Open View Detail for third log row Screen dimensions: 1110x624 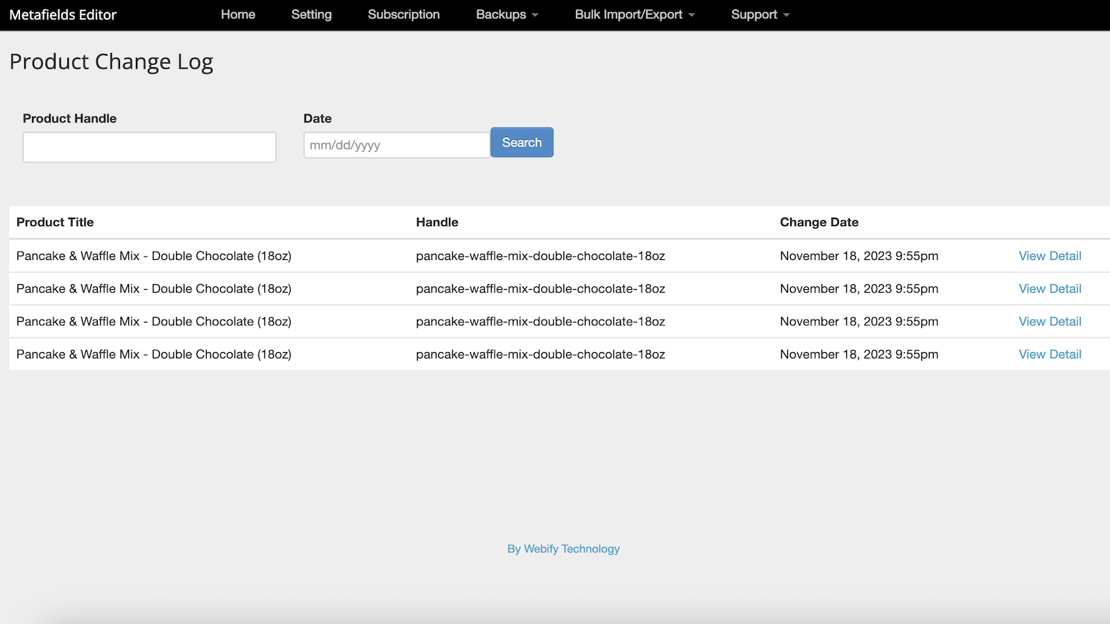(x=1050, y=322)
